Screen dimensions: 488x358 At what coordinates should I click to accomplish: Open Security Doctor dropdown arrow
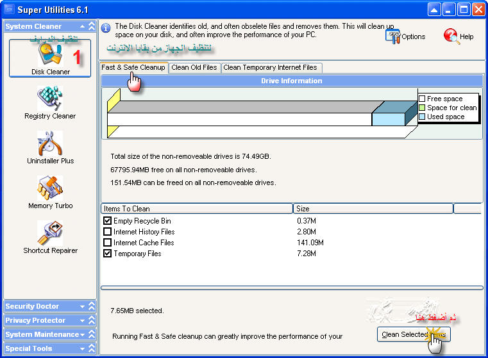[82, 306]
